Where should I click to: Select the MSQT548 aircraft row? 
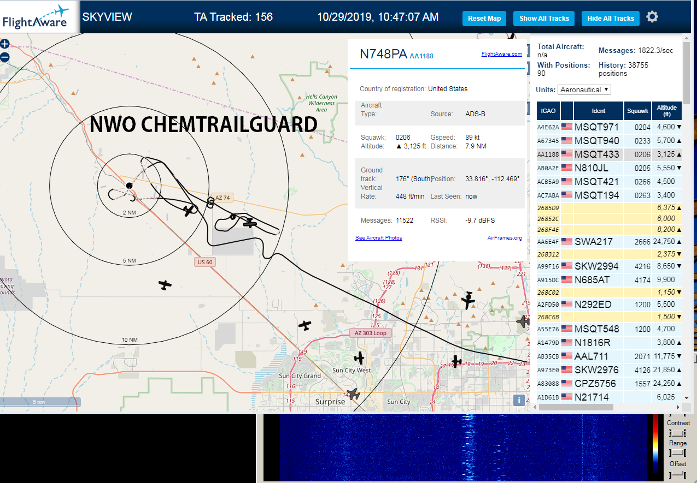point(610,329)
